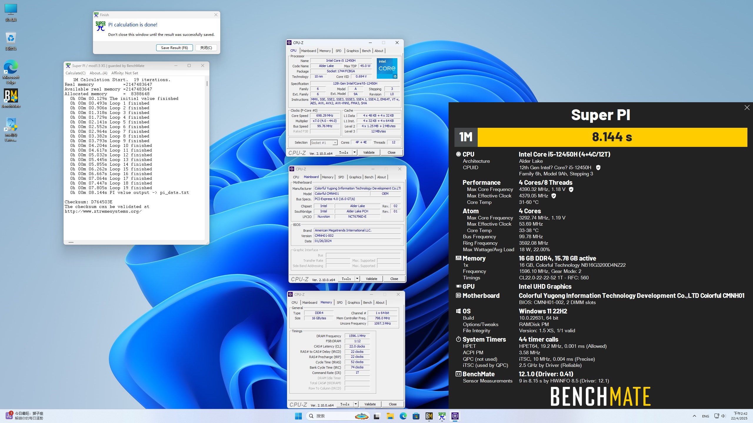Viewport: 753px width, 423px height.
Task: Open Tools dropdown arrow in top CPU-Z
Action: click(354, 152)
